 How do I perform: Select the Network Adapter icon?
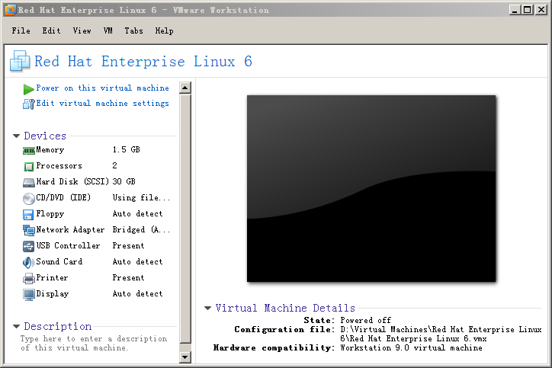[x=28, y=230]
